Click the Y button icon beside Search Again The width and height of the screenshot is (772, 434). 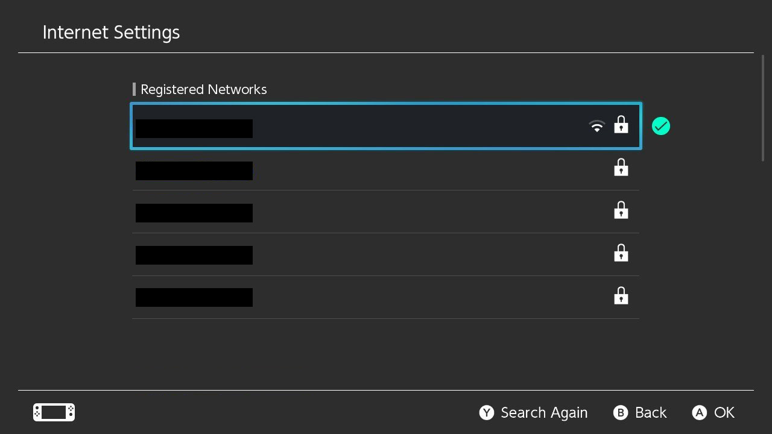click(x=487, y=412)
